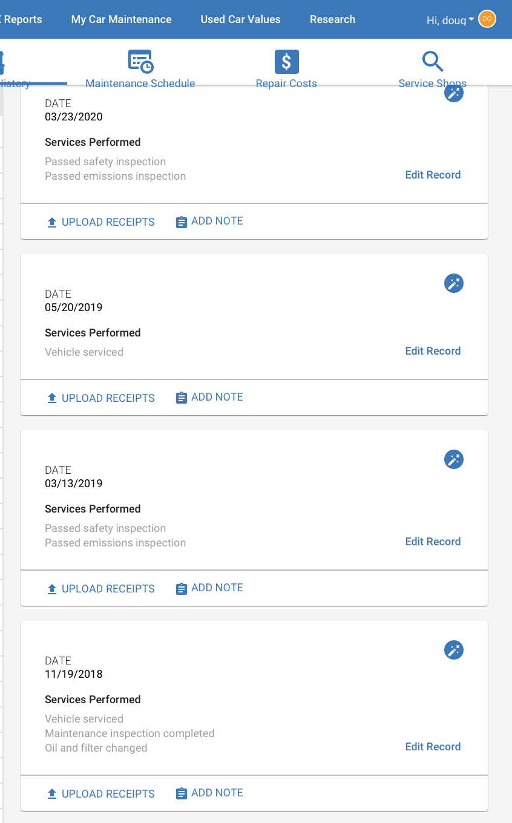Open the Repair Costs dollar icon

(287, 62)
